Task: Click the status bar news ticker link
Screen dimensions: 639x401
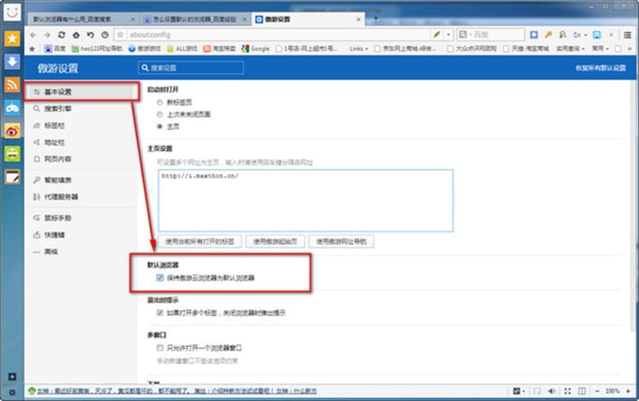Action: pyautogui.click(x=176, y=391)
